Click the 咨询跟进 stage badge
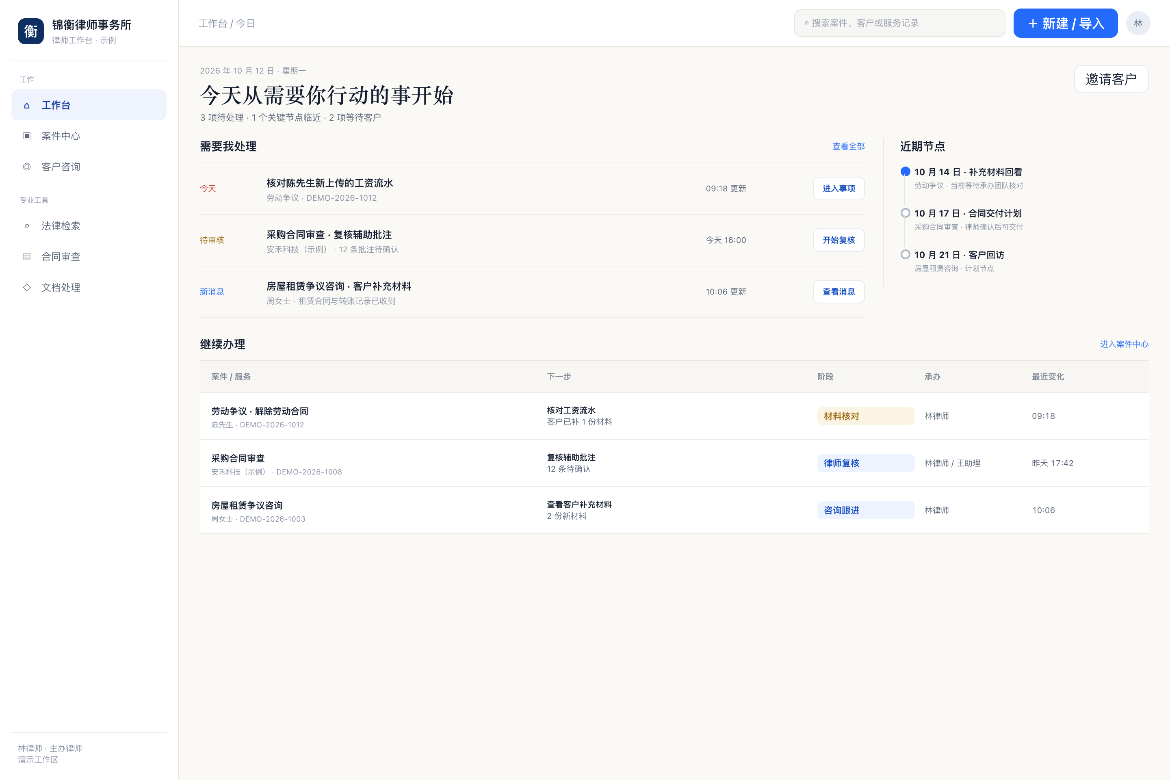The width and height of the screenshot is (1170, 780). coord(866,510)
